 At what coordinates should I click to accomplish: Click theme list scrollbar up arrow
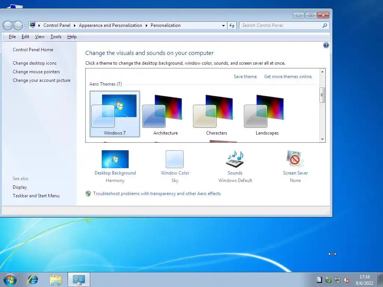click(322, 72)
